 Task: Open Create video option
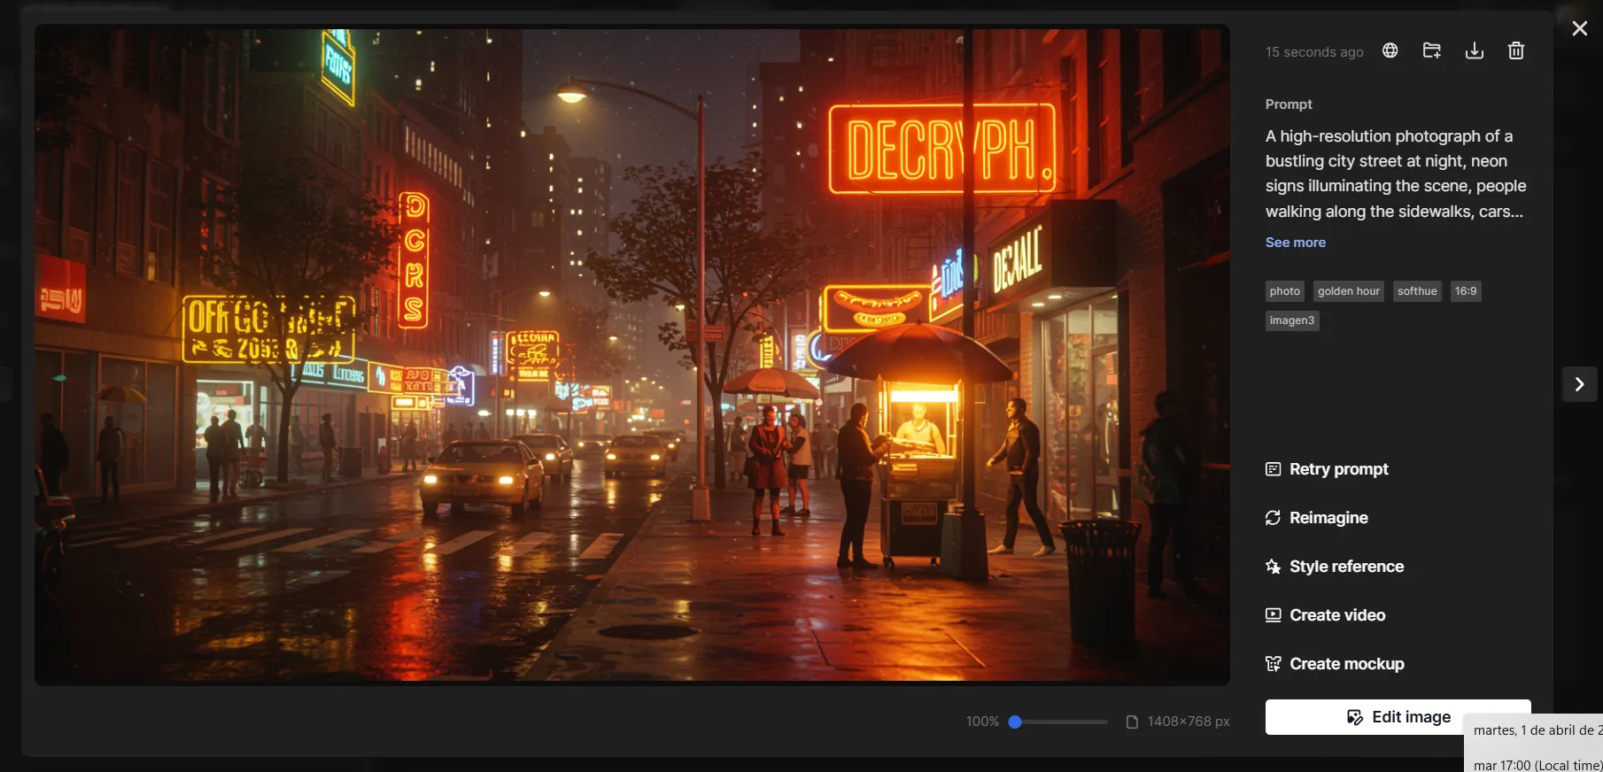tap(1337, 615)
